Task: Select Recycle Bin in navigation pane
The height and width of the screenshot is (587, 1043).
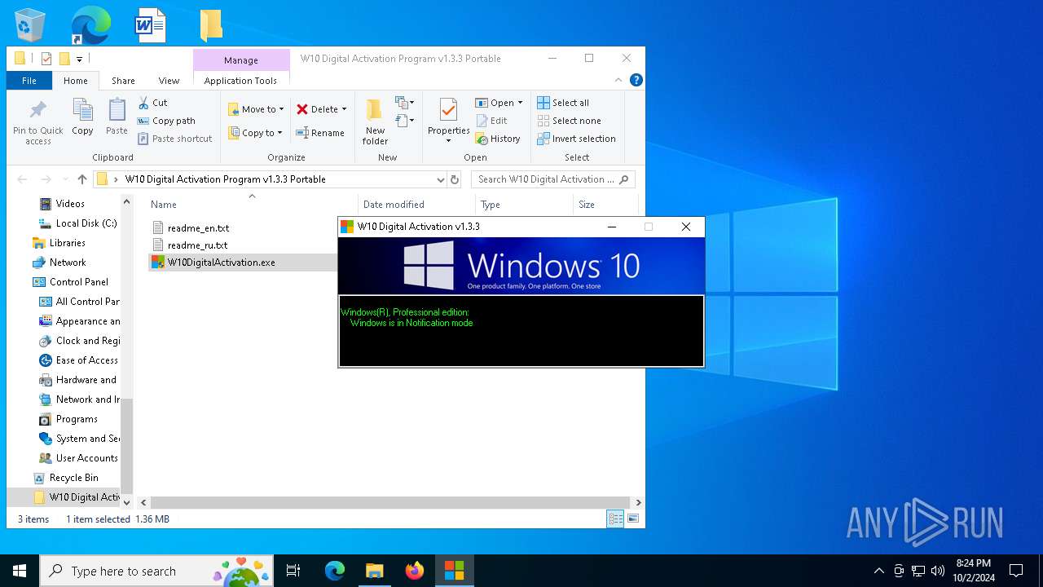Action: pyautogui.click(x=73, y=478)
